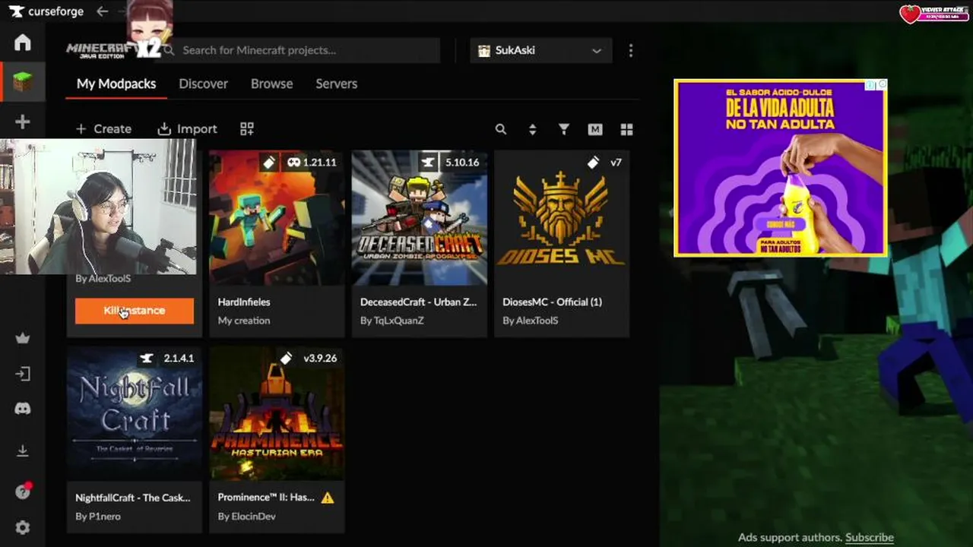Click the Create button
The width and height of the screenshot is (973, 547).
[x=103, y=129]
